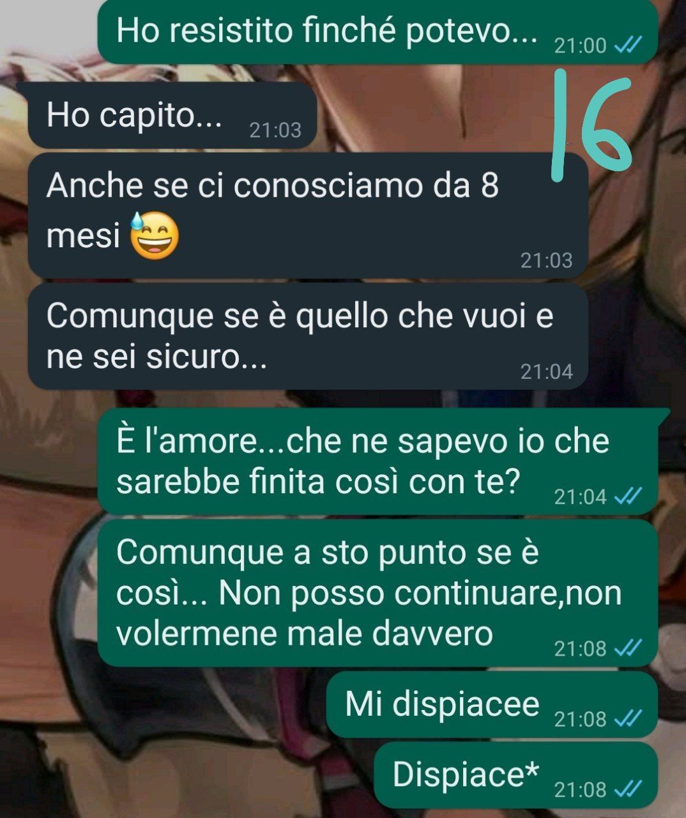Viewport: 686px width, 818px height.
Task: Tap the 21:03 timestamp under 'Ho capito...'
Action: pyautogui.click(x=275, y=130)
